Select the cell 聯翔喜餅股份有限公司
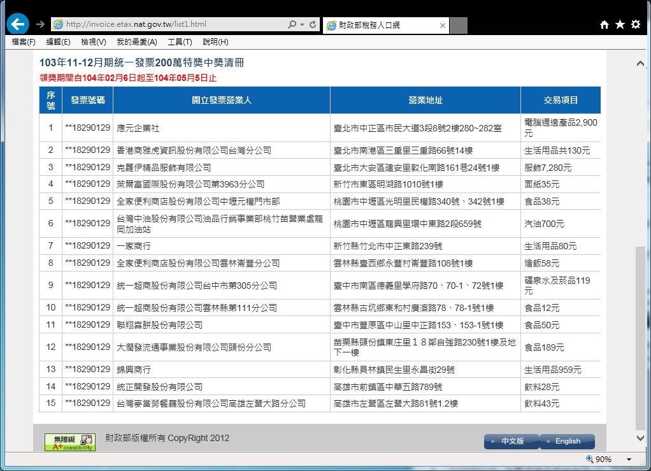This screenshot has width=651, height=471. tap(222, 325)
